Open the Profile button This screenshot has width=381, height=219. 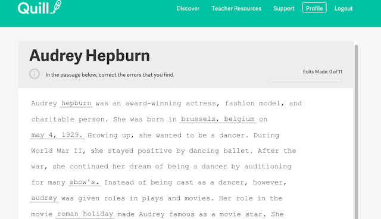(314, 8)
